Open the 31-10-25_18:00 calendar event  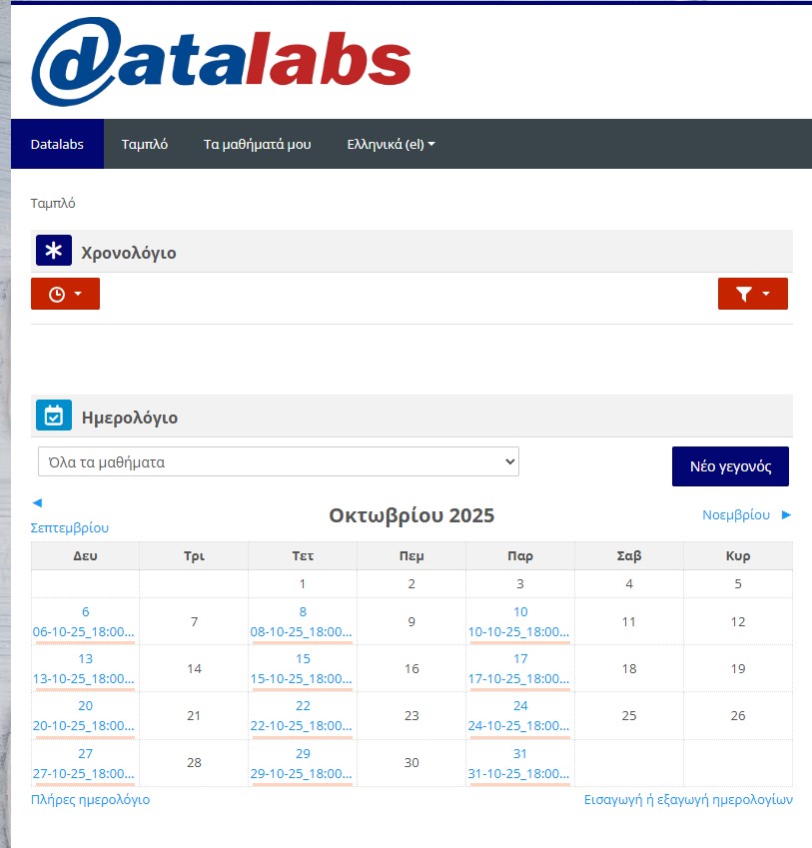click(x=519, y=773)
